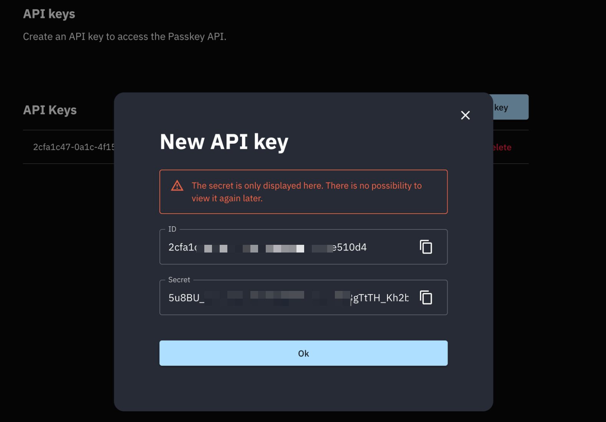606x422 pixels.
Task: Click the Passkey API description text
Action: 124,37
